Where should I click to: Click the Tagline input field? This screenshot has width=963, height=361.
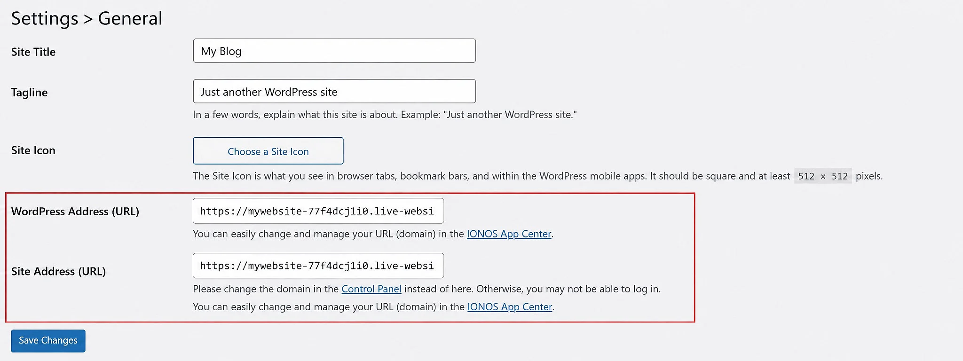pos(334,91)
